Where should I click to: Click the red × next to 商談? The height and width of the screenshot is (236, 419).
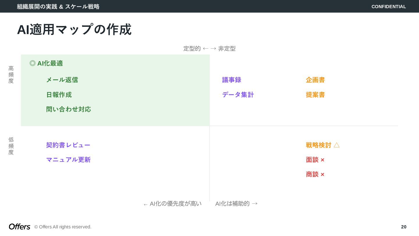click(x=322, y=175)
